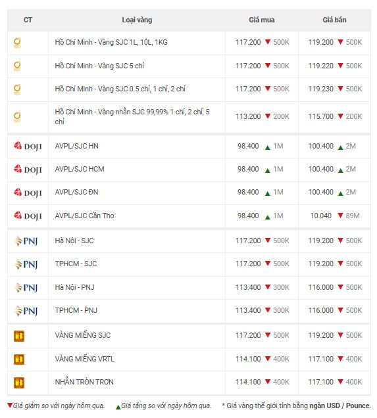Viewport: 377px width, 418px height.
Task: Click the red arrow next to 10.040 sell price
Action: pyautogui.click(x=340, y=215)
